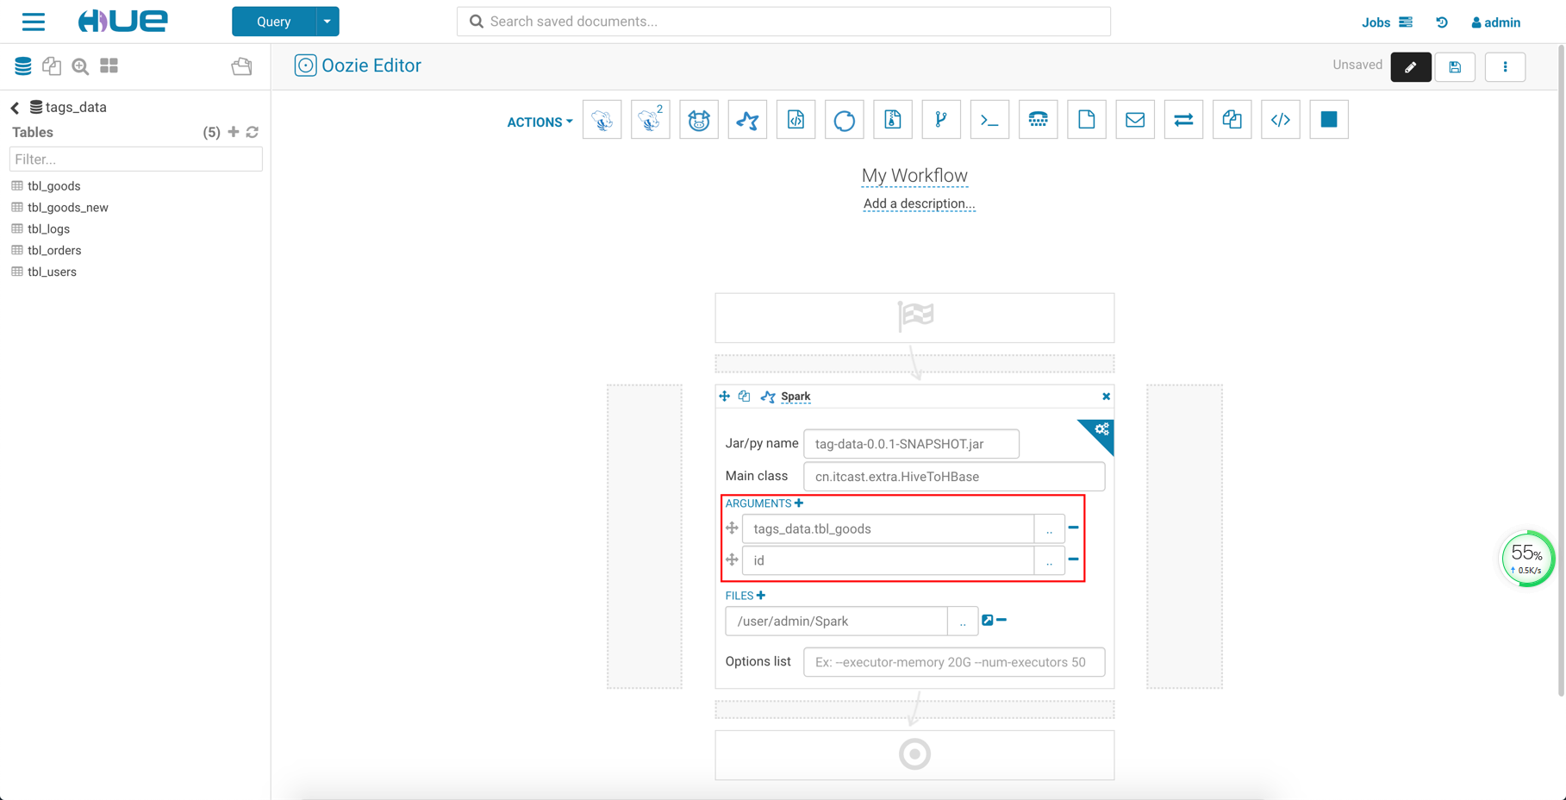This screenshot has height=800, width=1566.
Task: Focus the Search saved documents field
Action: (783, 22)
